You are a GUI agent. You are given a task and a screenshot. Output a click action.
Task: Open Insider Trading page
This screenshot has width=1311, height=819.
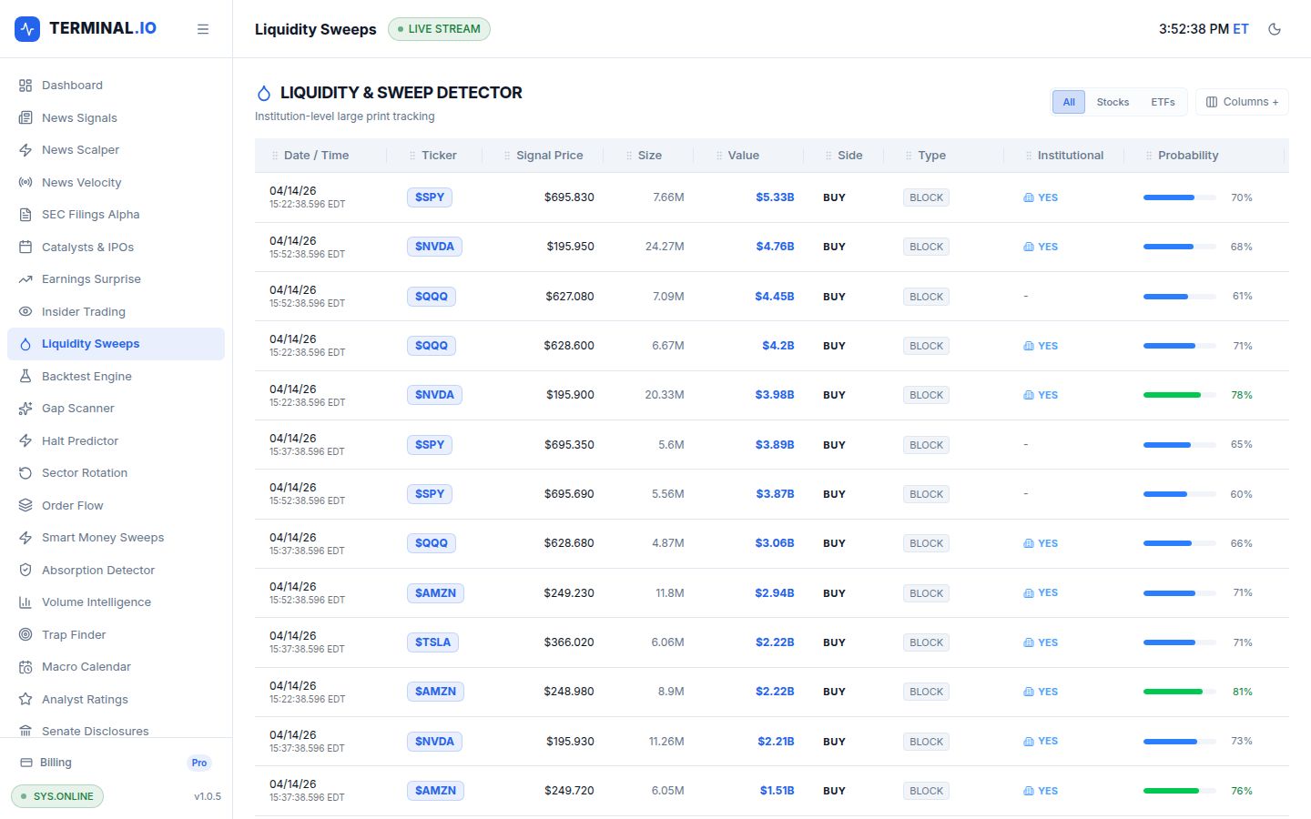tap(116, 311)
